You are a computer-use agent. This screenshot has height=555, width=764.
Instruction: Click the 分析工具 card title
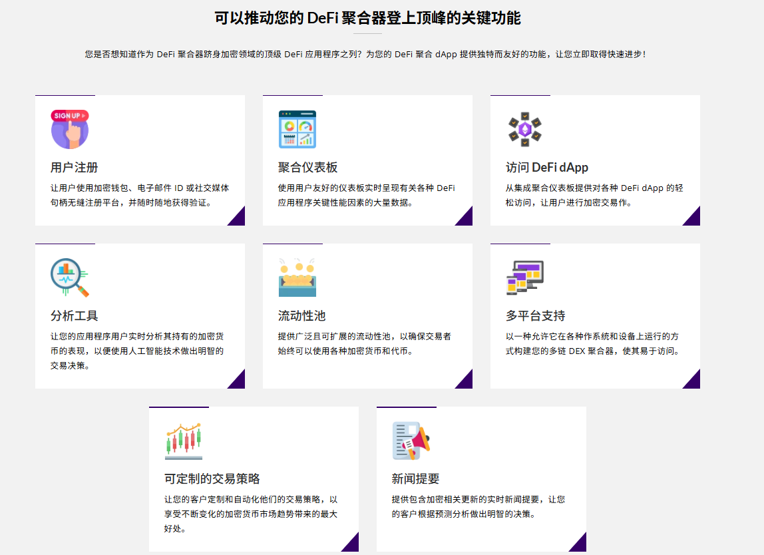pos(75,315)
